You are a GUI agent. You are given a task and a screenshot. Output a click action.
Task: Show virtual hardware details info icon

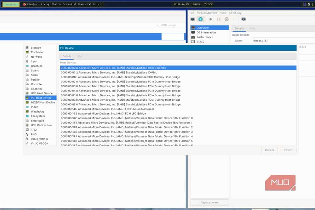(x=200, y=19)
